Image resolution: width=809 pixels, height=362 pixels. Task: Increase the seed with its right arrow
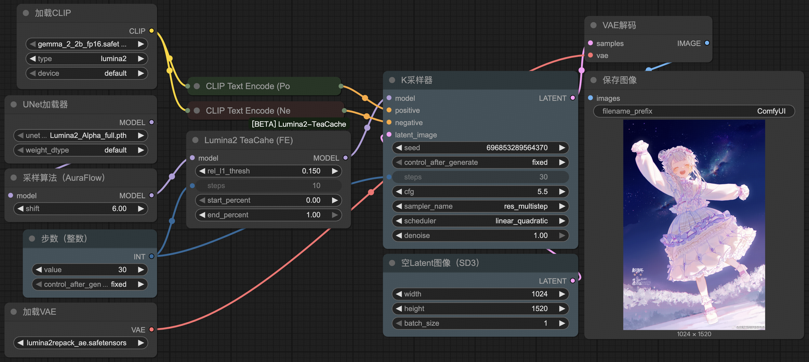[562, 148]
